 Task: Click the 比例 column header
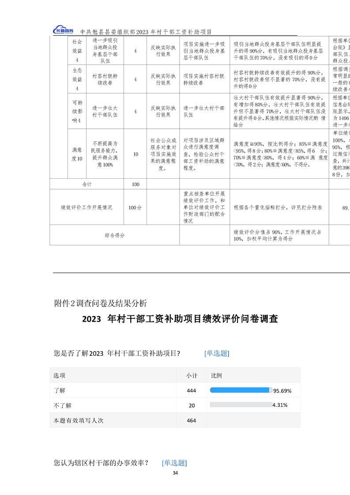pos(216,375)
